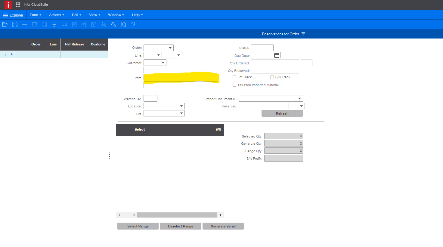Click the open folder toolbar icon
Viewport: 443px width, 247px height.
click(5, 25)
